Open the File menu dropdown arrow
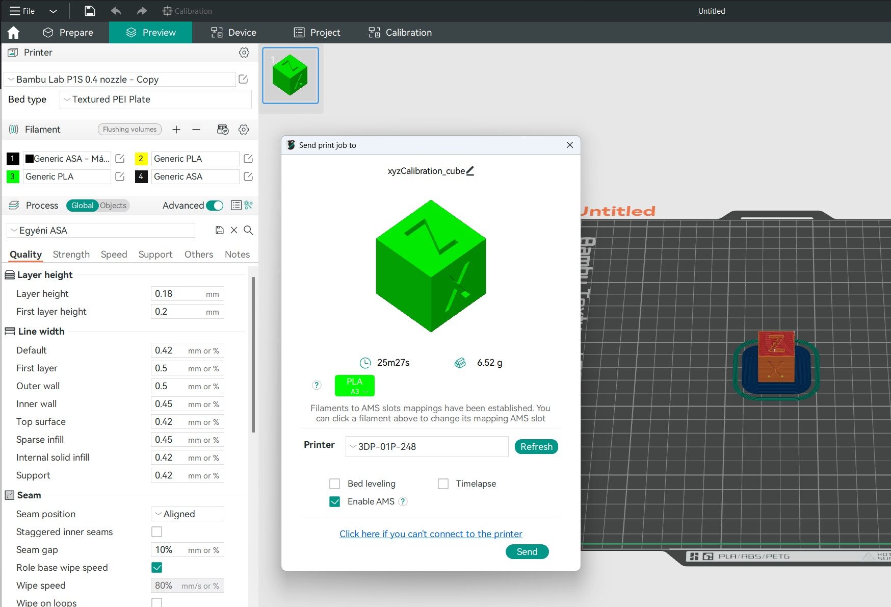This screenshot has width=891, height=607. (x=53, y=11)
